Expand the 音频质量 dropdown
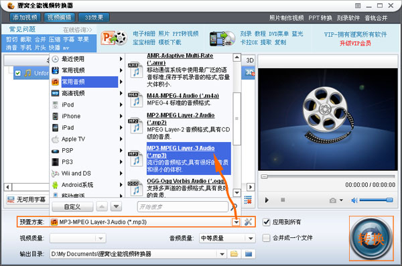The image size is (402, 266). (x=251, y=239)
